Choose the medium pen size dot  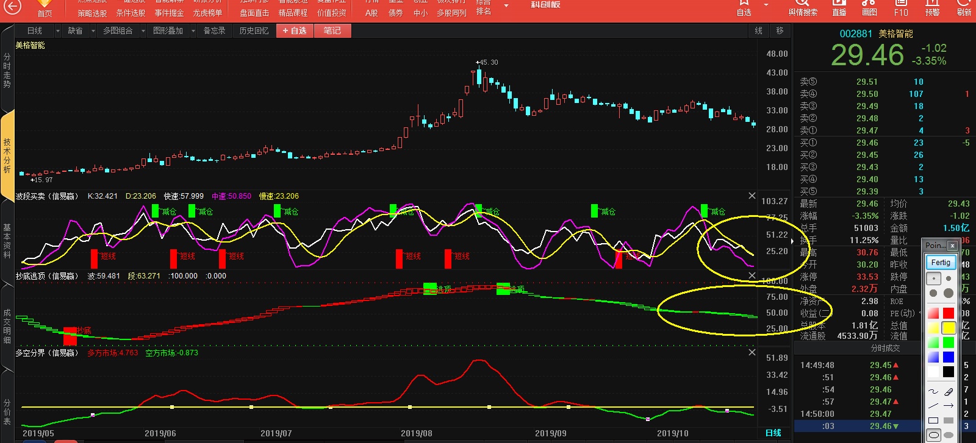(x=933, y=293)
